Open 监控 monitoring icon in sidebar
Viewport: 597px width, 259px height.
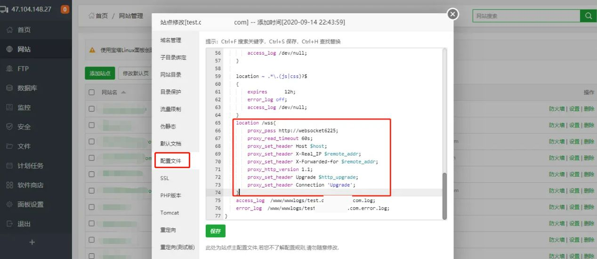tap(9, 107)
